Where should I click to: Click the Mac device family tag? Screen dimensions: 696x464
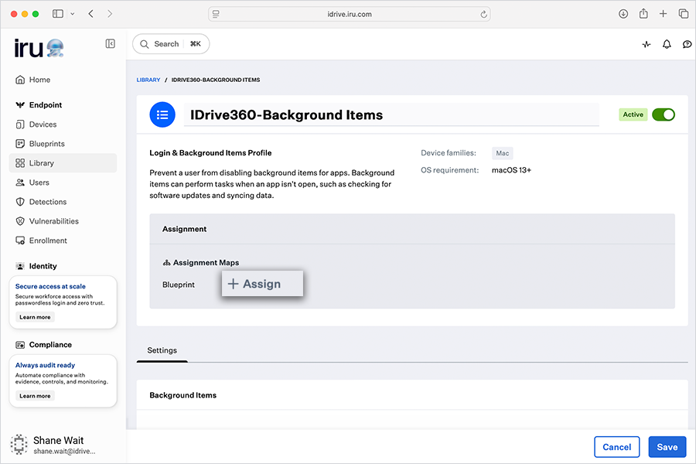pyautogui.click(x=503, y=153)
